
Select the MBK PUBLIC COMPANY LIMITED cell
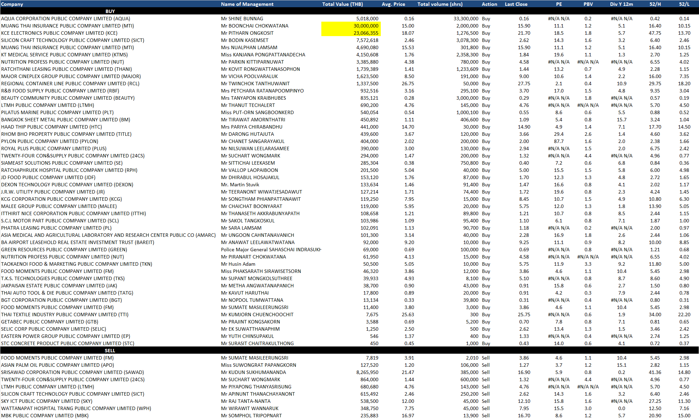(45, 416)
